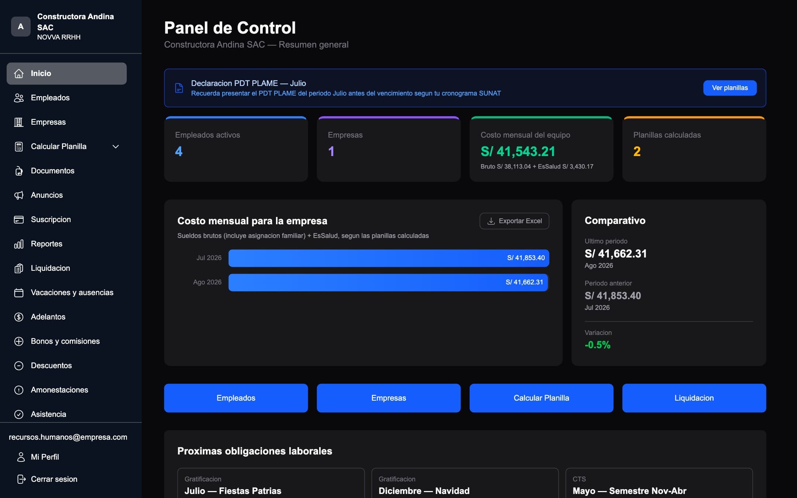Image resolution: width=797 pixels, height=498 pixels.
Task: Click the Documentos file icon
Action: point(19,171)
